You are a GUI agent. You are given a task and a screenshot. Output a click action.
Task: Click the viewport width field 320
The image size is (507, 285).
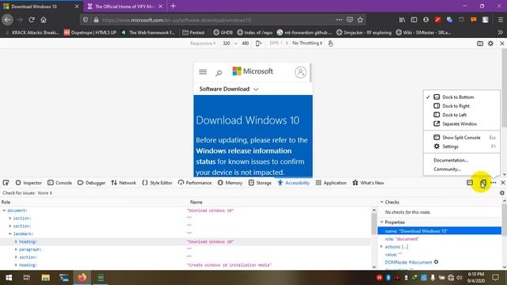(x=227, y=44)
